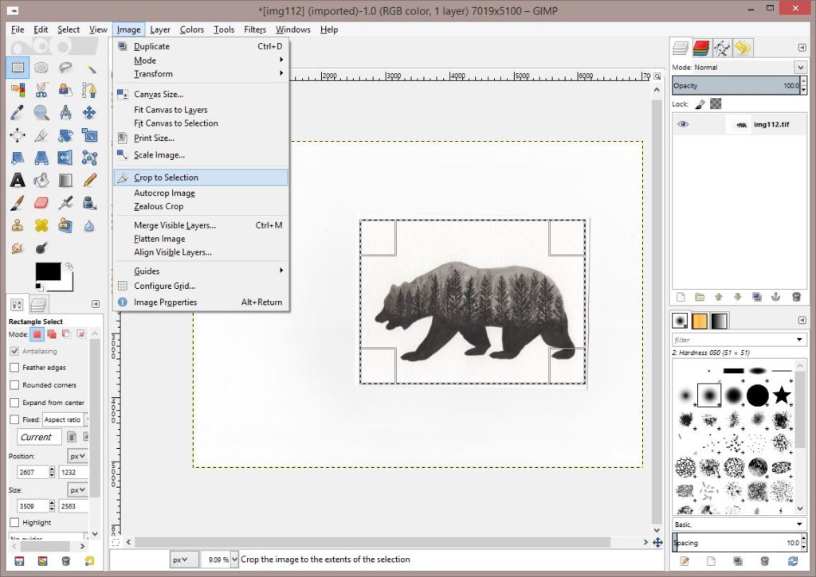Enable Feather edges option

pos(14,368)
